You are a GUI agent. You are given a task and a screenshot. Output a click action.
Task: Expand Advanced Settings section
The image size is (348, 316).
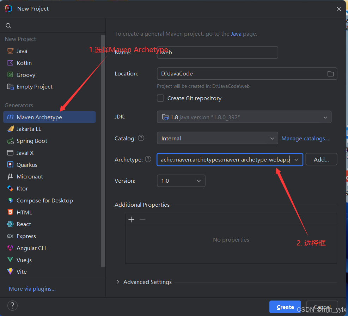[118, 282]
